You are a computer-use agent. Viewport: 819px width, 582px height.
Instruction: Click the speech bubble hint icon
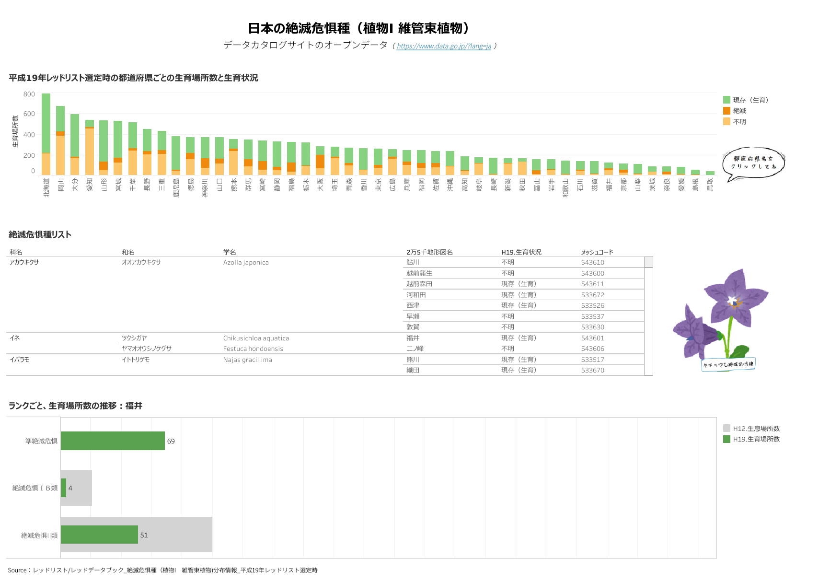point(753,163)
